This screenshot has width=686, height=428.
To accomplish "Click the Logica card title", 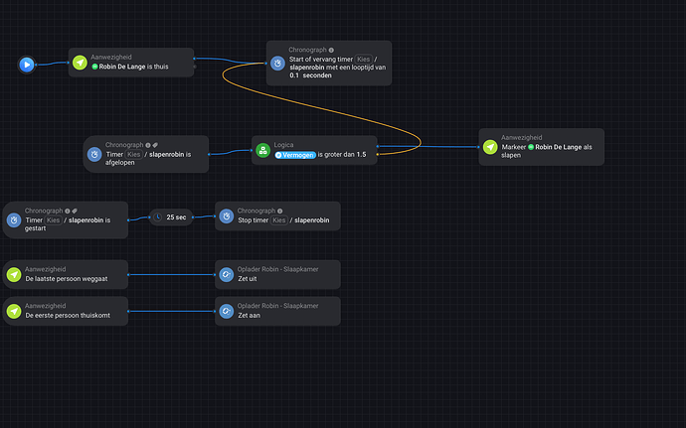I will pos(283,145).
